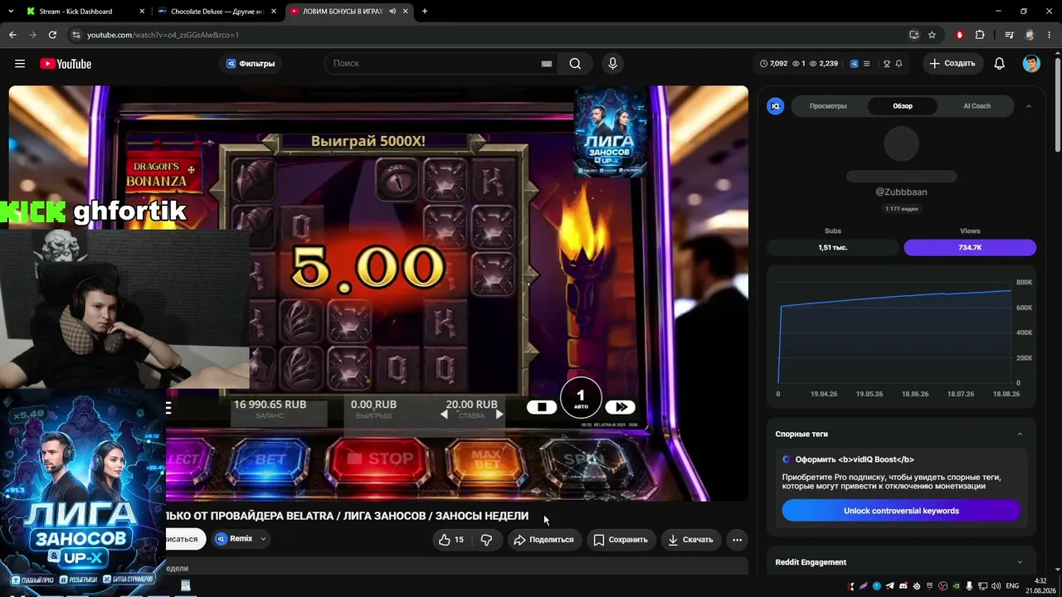
Task: Go back with the browser back arrow
Action: tap(12, 35)
